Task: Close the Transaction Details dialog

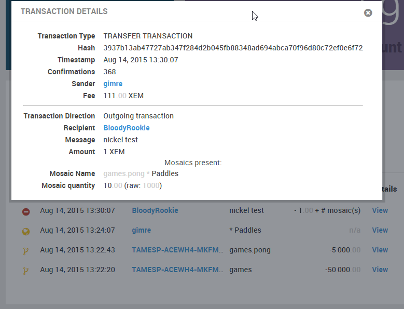Action: pyautogui.click(x=368, y=13)
